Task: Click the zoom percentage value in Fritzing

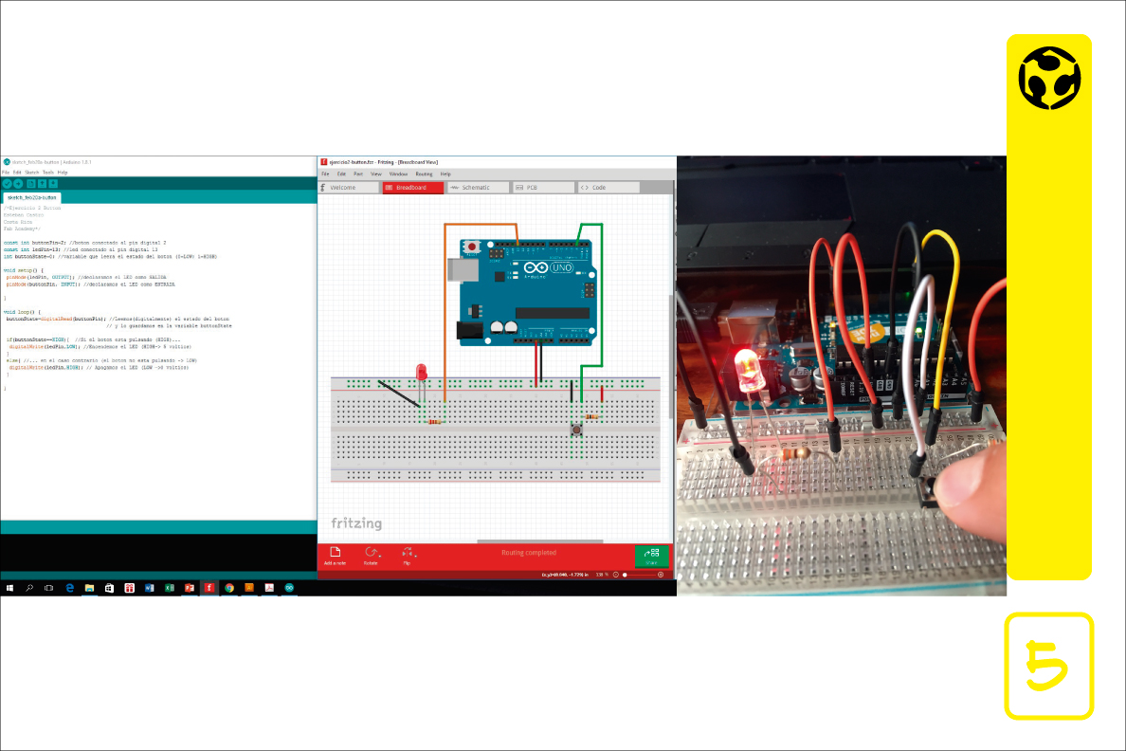Action: pyautogui.click(x=602, y=575)
